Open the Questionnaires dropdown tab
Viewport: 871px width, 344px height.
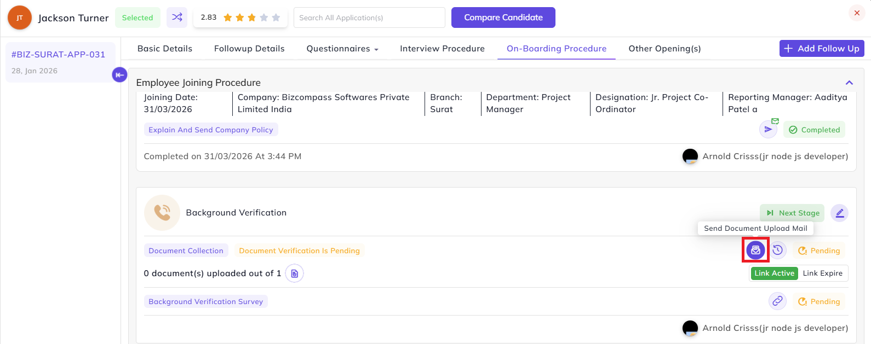point(342,49)
